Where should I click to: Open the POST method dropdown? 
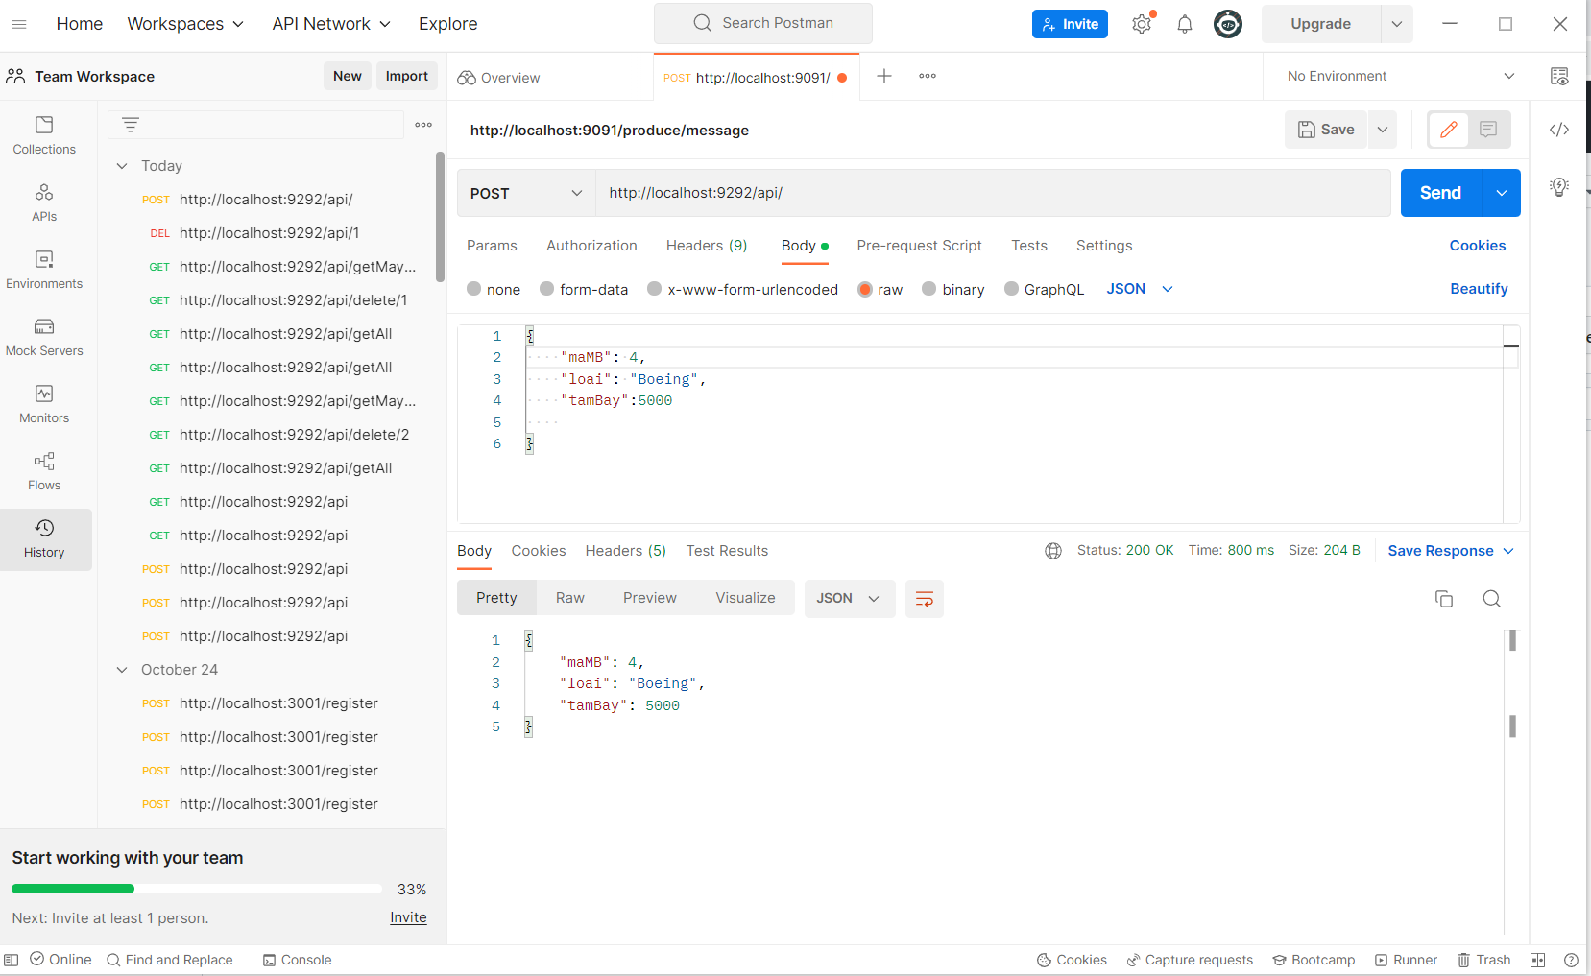(526, 193)
